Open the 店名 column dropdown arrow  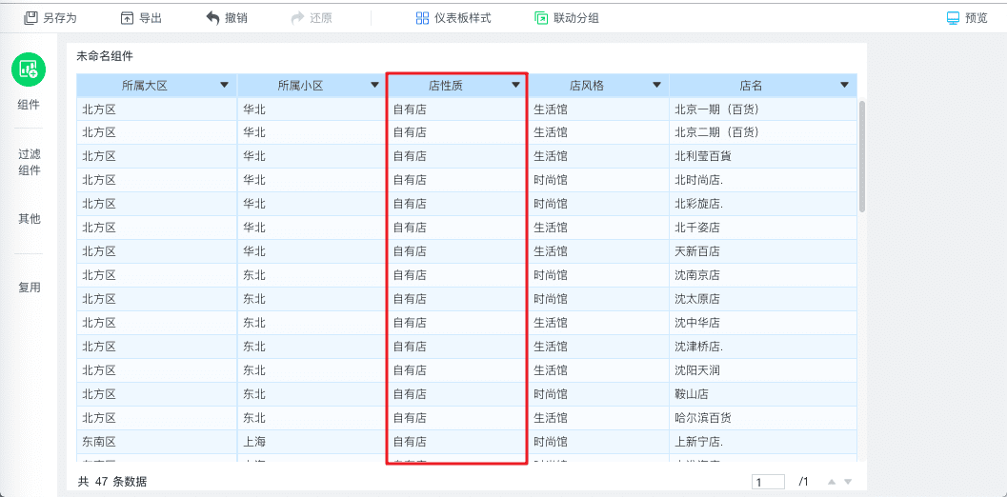tap(844, 85)
